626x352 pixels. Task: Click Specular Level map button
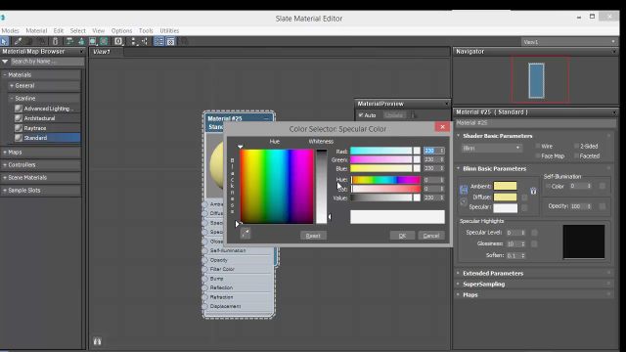534,233
